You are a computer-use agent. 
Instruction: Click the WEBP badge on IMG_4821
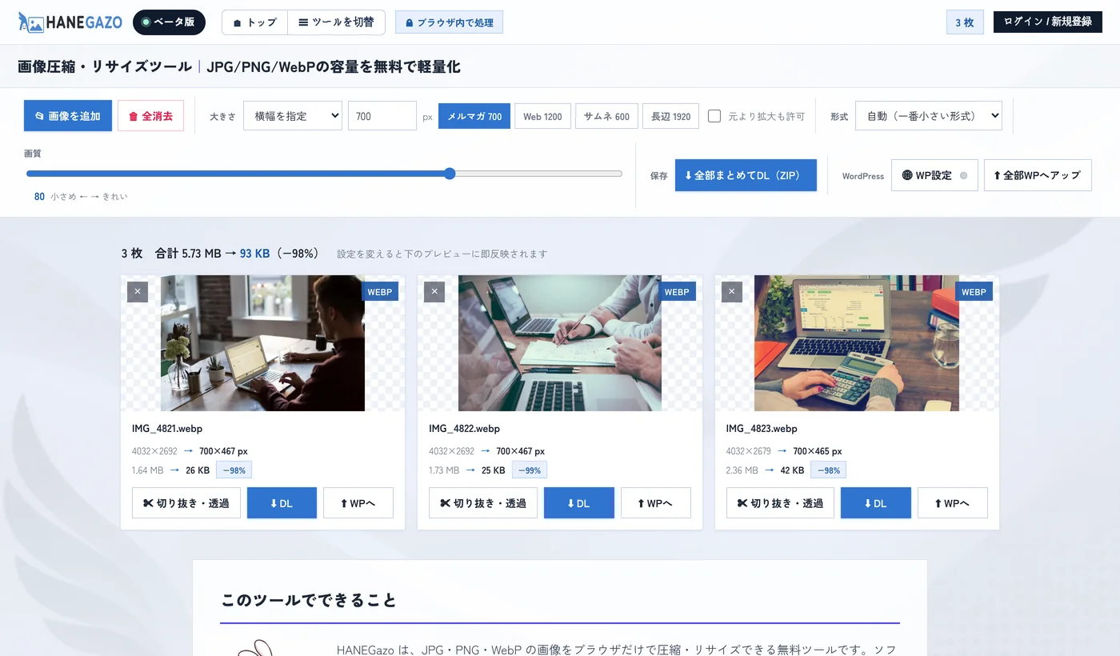click(x=380, y=292)
